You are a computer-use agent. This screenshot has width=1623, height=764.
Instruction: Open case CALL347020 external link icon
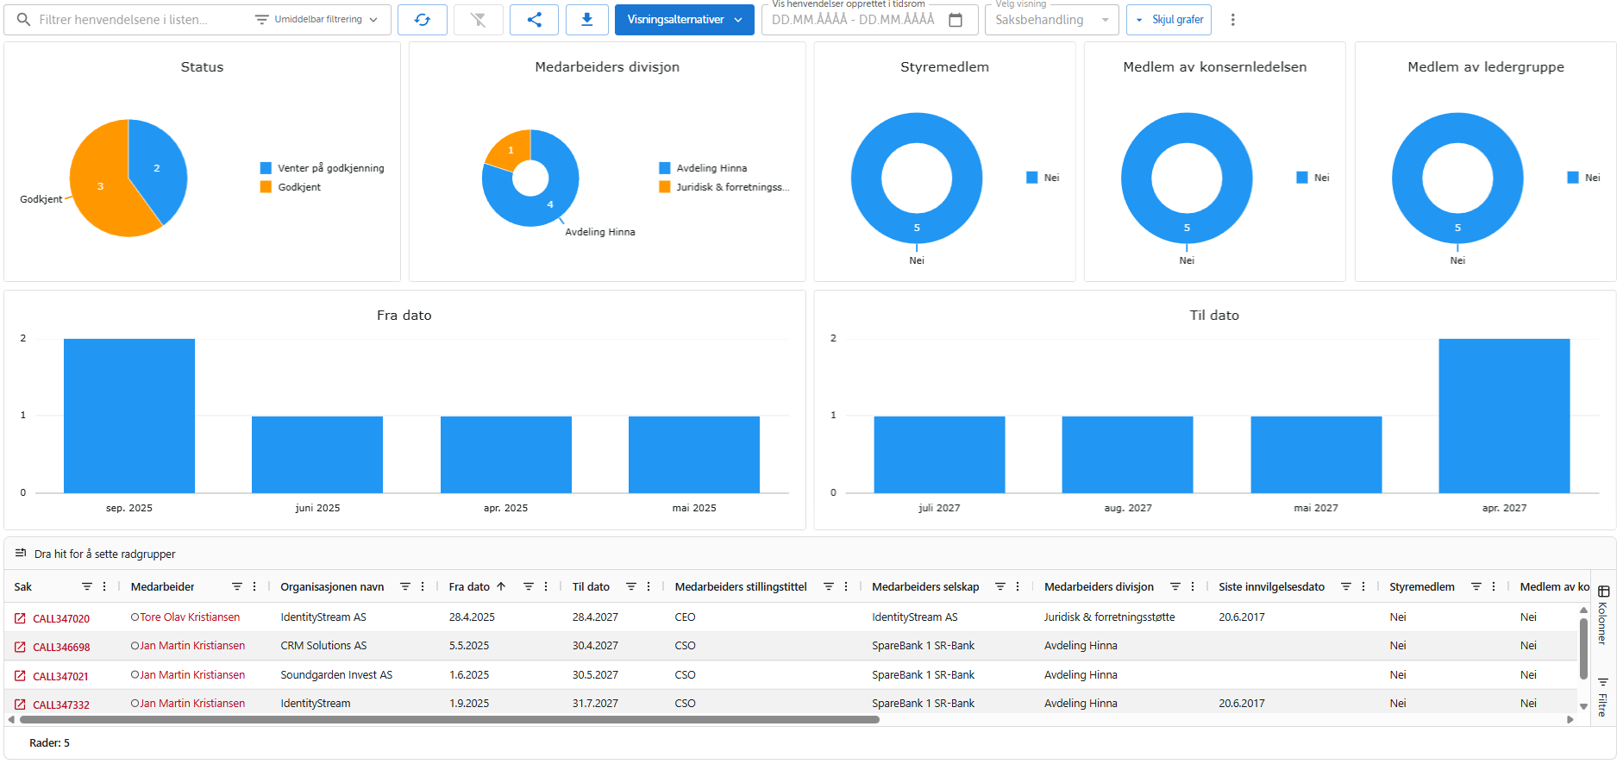click(x=20, y=618)
